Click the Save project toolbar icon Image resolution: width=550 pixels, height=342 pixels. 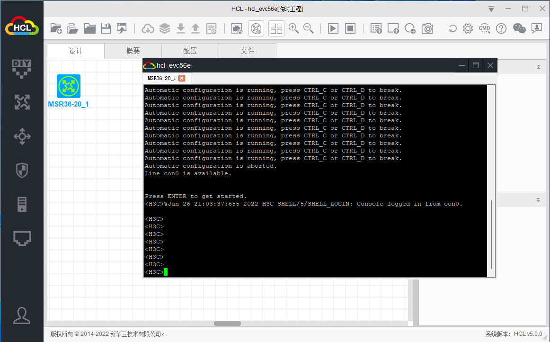point(106,28)
